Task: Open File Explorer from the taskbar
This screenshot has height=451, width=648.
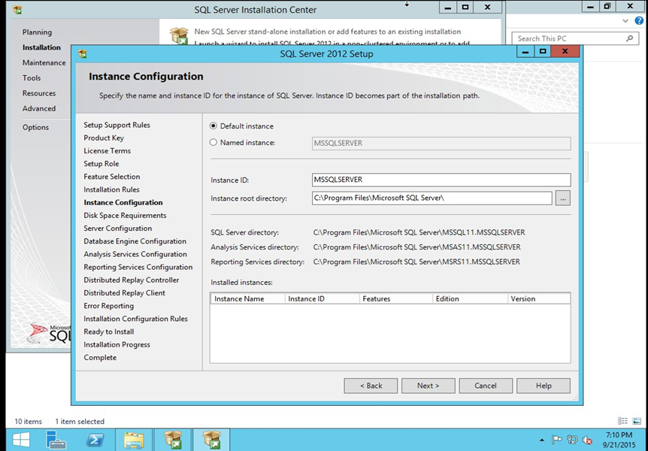Action: [x=134, y=440]
